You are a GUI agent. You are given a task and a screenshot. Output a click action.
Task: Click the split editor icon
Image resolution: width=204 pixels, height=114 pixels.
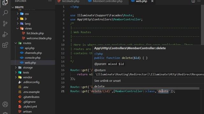point(193,1)
